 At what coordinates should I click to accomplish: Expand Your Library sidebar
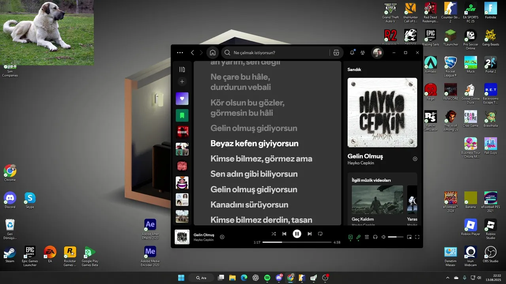182,69
